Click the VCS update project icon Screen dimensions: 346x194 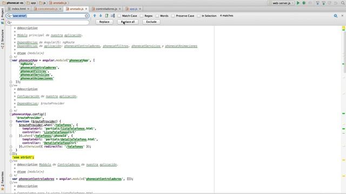[317, 3]
